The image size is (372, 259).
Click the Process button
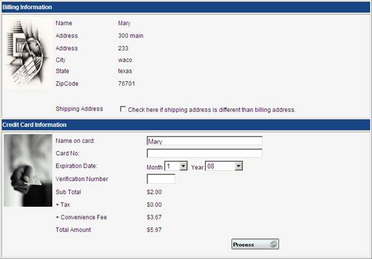click(x=255, y=244)
